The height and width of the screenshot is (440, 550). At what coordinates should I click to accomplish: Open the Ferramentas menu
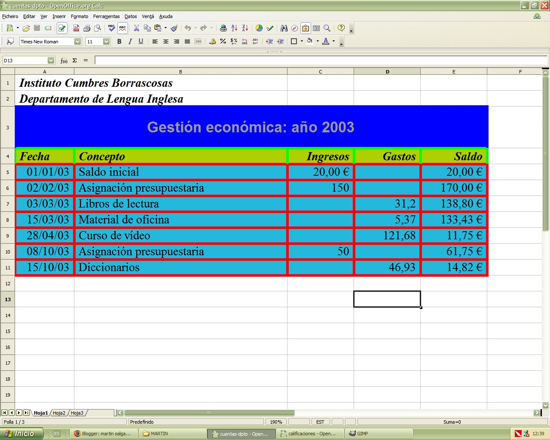tap(106, 16)
